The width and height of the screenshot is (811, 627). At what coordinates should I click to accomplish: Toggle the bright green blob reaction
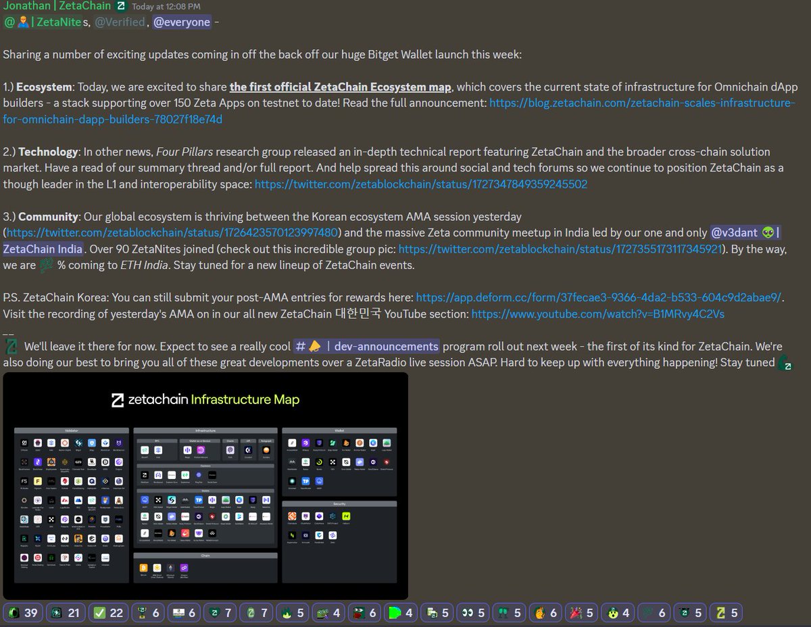(x=402, y=613)
